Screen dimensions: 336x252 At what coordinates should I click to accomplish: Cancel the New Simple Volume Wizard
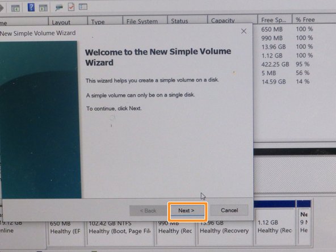[229, 210]
